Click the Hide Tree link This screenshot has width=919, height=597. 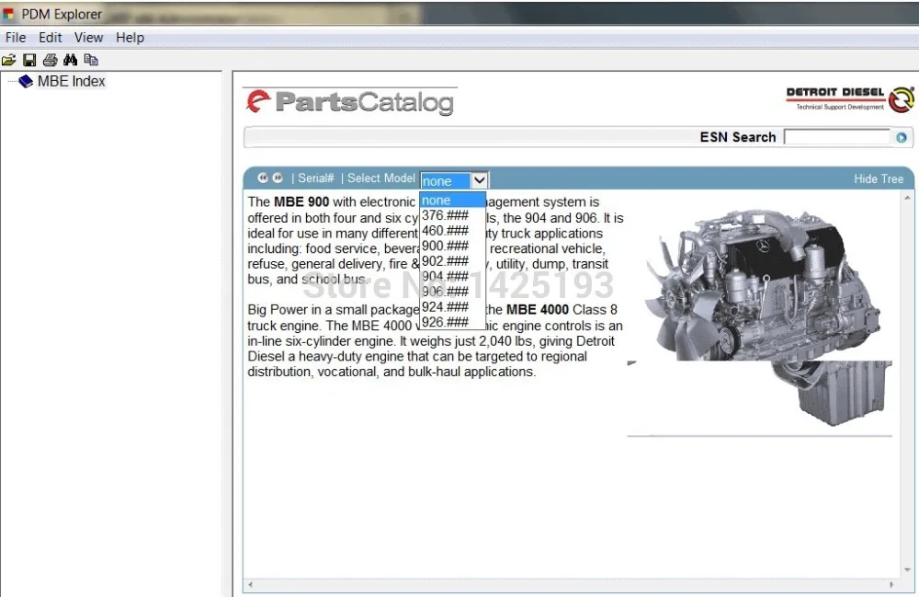878,178
